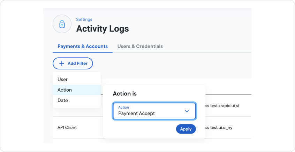Click the blue Apply button
The width and height of the screenshot is (295, 152).
point(186,129)
